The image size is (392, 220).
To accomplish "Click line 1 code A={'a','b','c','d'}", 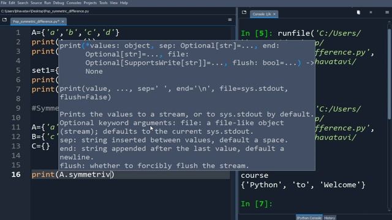I will point(75,32).
